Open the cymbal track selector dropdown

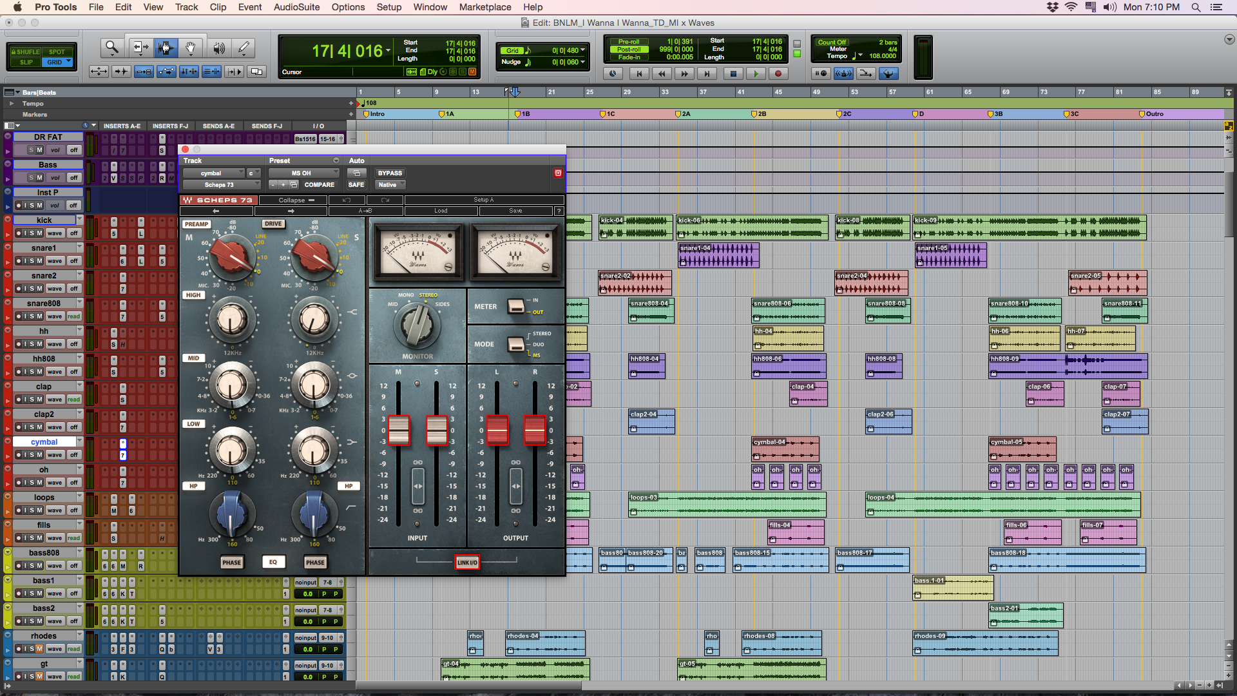213,173
